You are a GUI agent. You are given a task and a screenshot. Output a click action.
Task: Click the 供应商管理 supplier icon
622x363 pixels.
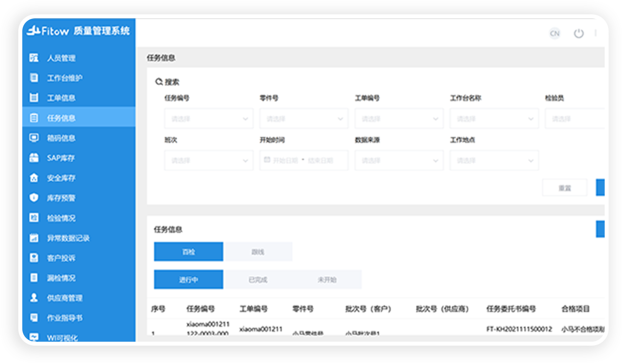[x=34, y=298]
